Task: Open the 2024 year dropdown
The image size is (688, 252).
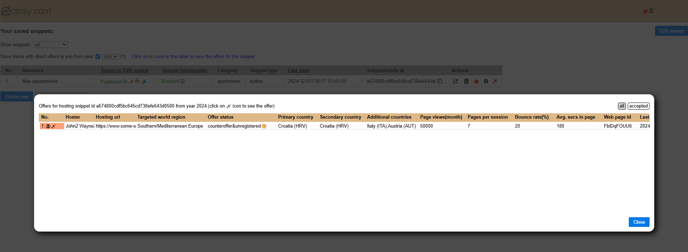Action: click(110, 57)
